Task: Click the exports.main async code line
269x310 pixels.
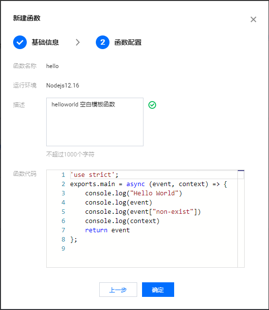Action: [x=148, y=184]
